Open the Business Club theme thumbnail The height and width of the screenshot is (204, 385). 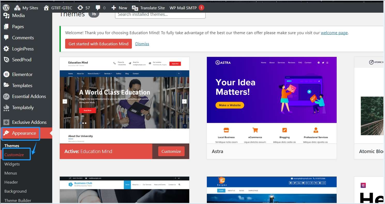[124, 190]
